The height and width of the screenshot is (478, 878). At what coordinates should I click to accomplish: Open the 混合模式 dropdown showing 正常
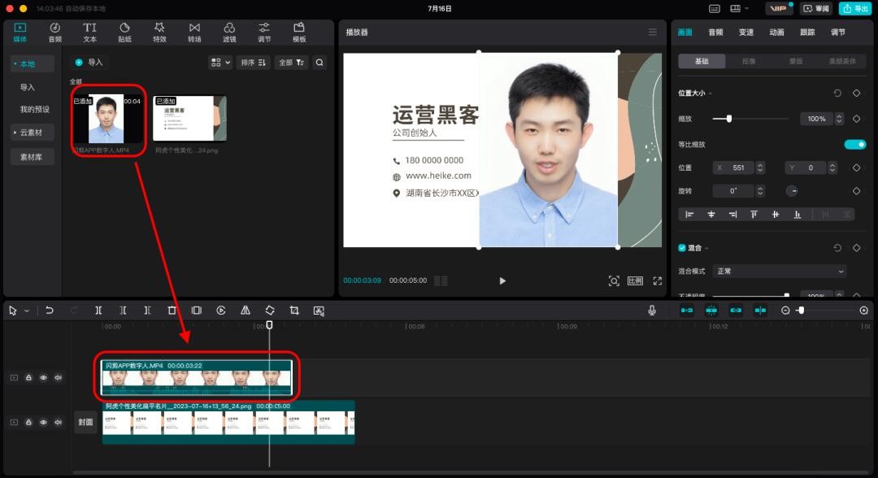point(779,271)
